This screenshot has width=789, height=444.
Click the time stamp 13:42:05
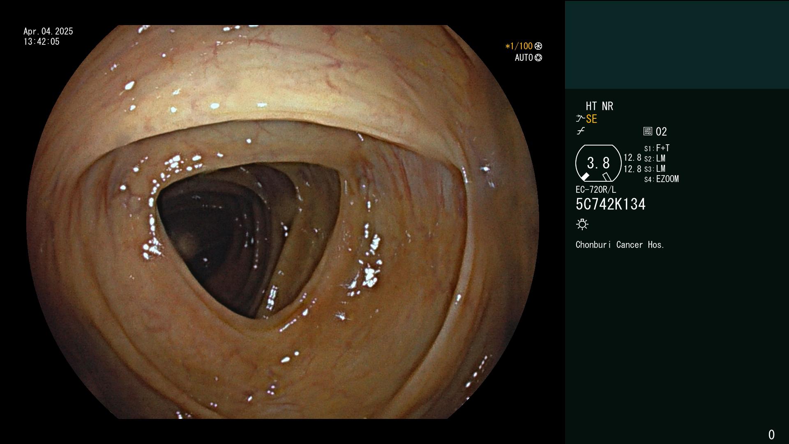[42, 42]
